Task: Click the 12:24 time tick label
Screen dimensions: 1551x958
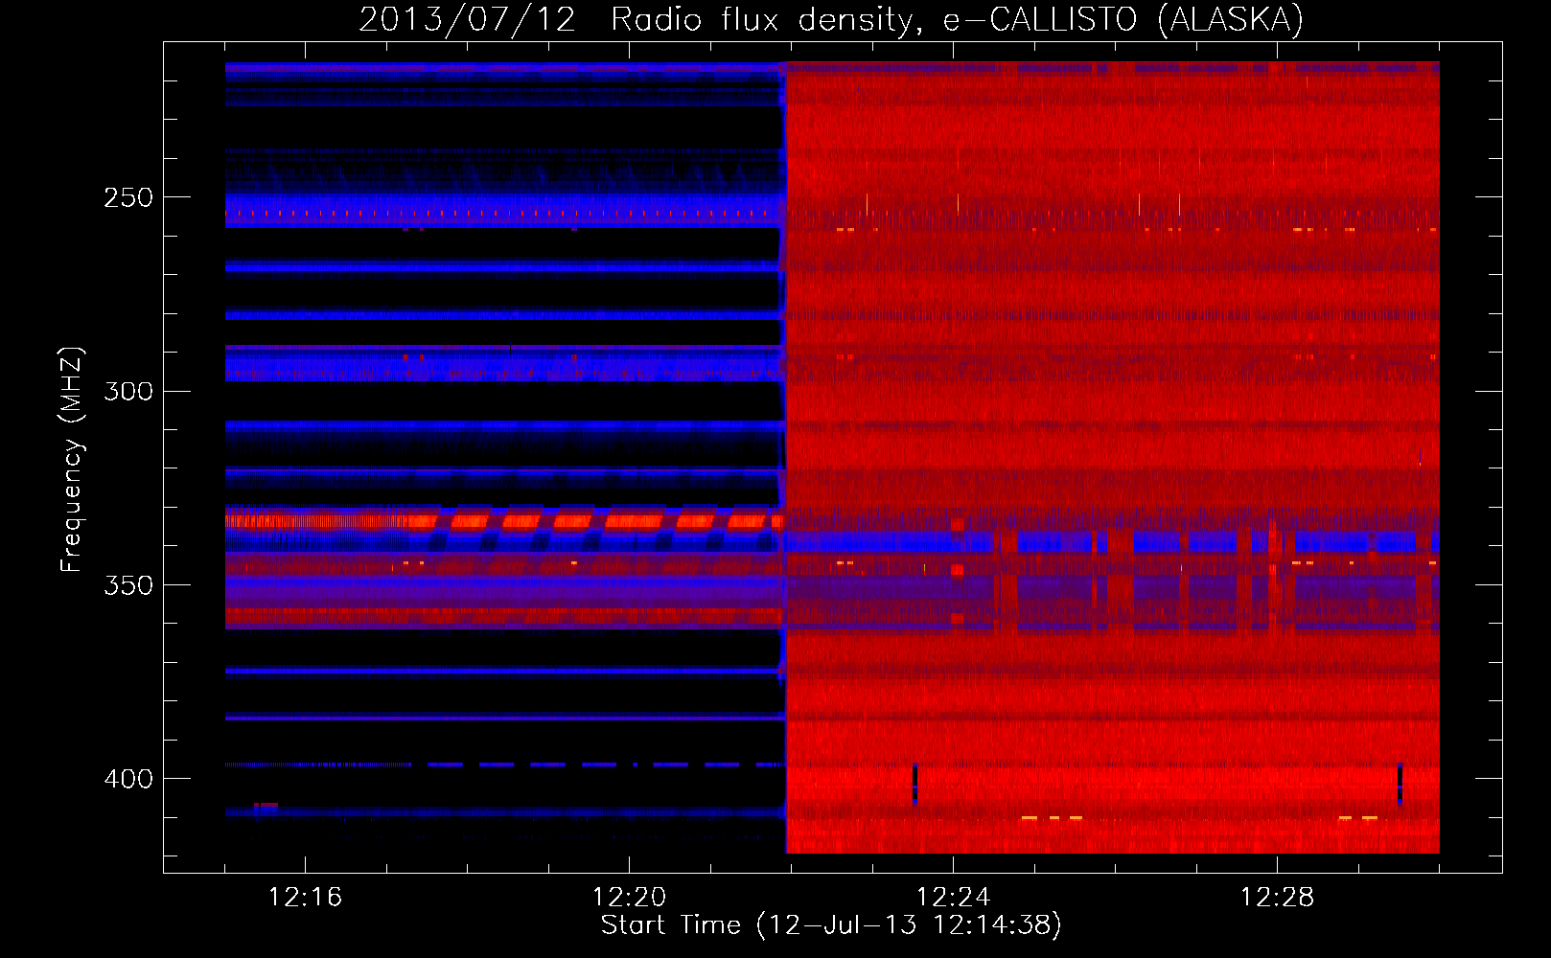Action: click(x=953, y=898)
